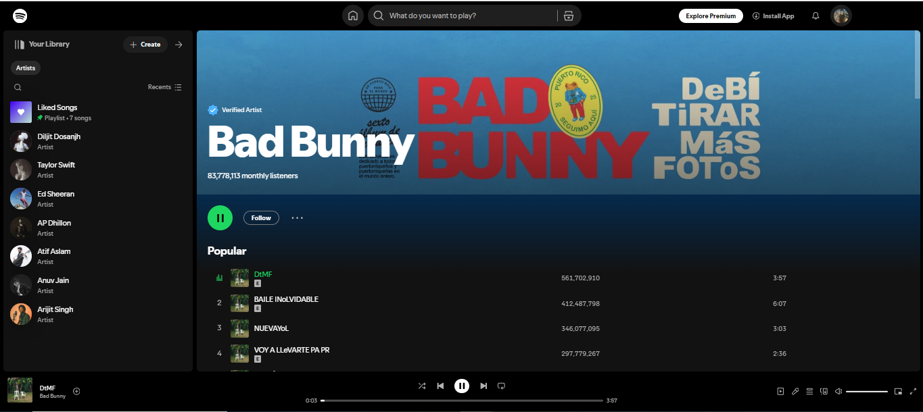923x412 pixels.
Task: Toggle shuffle playback
Action: coord(422,386)
